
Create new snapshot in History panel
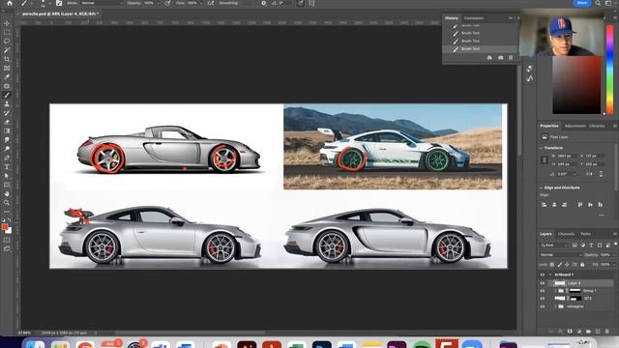(501, 58)
